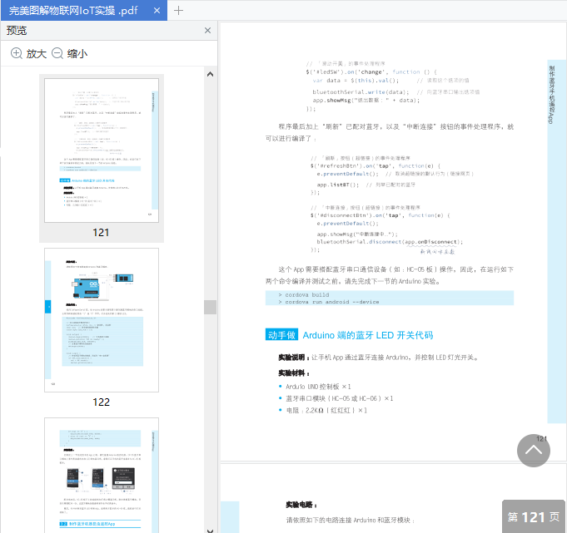Click the heading Arduino 端的蓝牙 LED 开关代码
Image resolution: width=567 pixels, height=533 pixels.
pyautogui.click(x=368, y=335)
